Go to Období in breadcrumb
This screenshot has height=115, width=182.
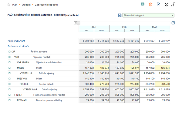tap(26, 5)
